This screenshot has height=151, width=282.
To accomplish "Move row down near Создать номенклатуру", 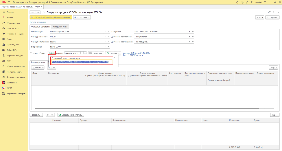I will pos(52,115).
